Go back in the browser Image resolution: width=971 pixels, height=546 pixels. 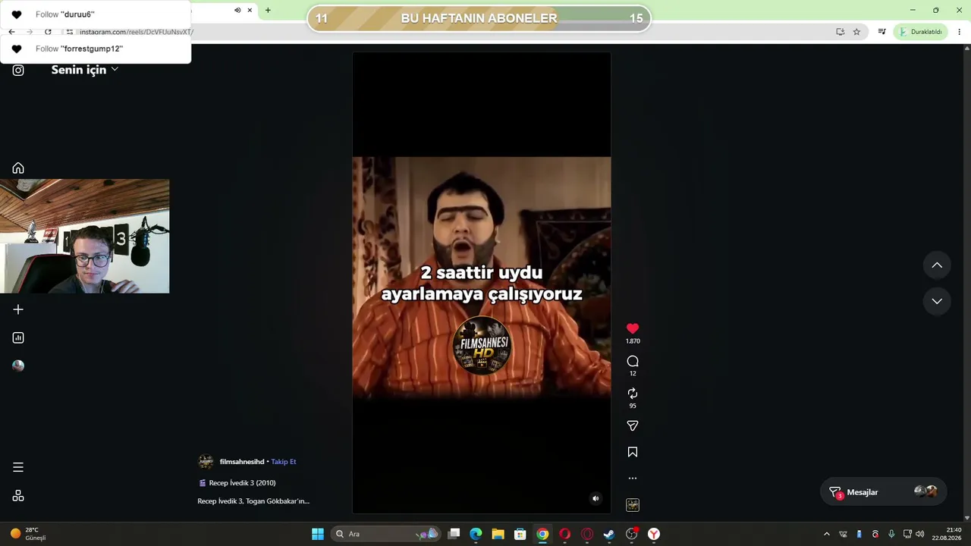click(11, 32)
